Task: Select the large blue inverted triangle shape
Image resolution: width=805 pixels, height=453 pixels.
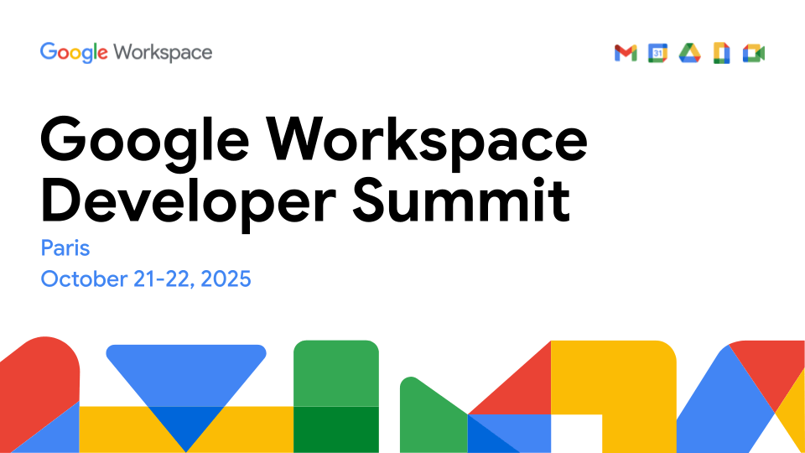Action: click(186, 373)
